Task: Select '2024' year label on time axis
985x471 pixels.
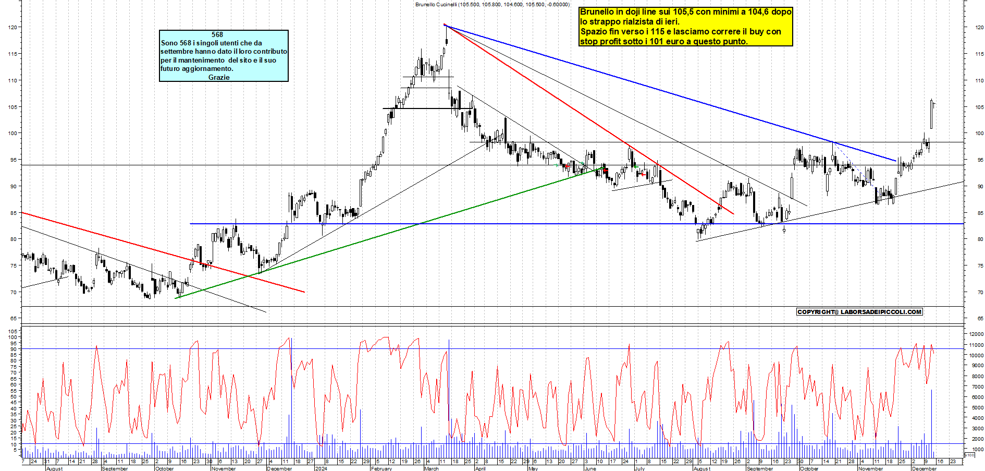Action: click(x=321, y=468)
